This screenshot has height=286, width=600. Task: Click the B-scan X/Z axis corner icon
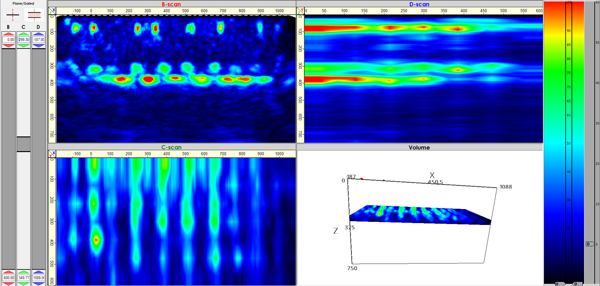[52, 11]
